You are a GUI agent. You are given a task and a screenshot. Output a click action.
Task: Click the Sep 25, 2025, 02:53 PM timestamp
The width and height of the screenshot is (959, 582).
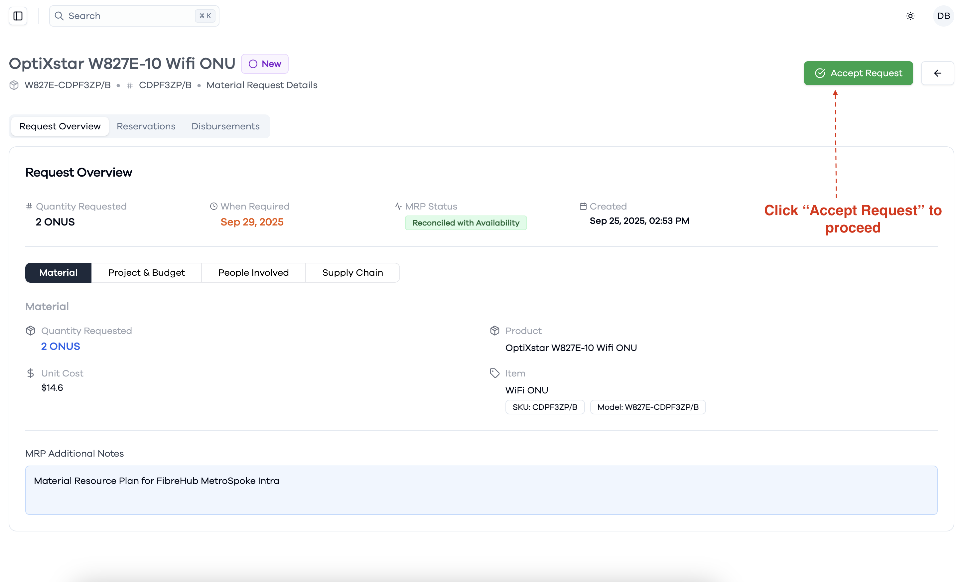coord(639,221)
